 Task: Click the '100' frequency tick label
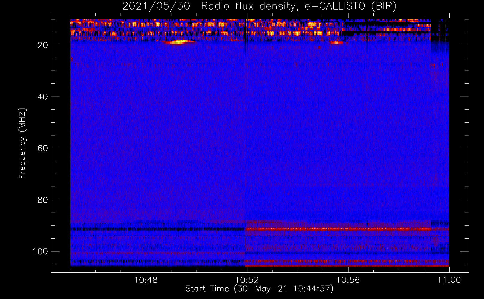[x=40, y=251]
